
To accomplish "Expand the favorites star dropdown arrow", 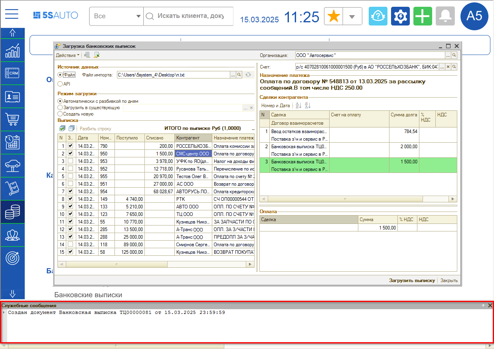I will [352, 16].
